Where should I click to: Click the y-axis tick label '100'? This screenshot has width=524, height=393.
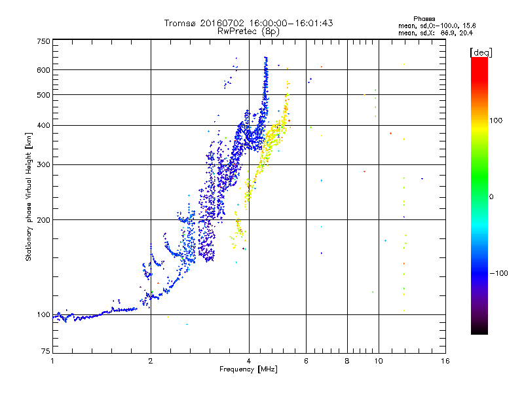click(43, 315)
